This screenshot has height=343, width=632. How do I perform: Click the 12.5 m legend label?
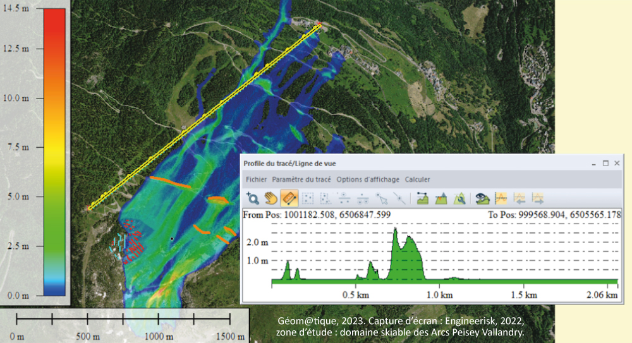point(16,49)
